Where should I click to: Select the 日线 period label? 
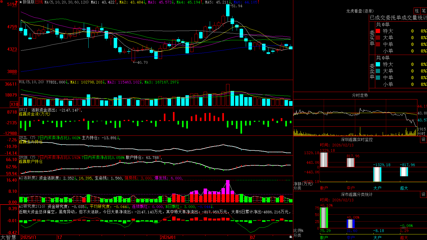[x=39, y=2]
